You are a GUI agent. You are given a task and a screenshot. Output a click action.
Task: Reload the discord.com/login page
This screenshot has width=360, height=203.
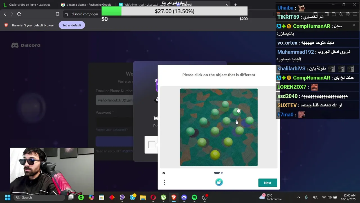[x=19, y=14]
